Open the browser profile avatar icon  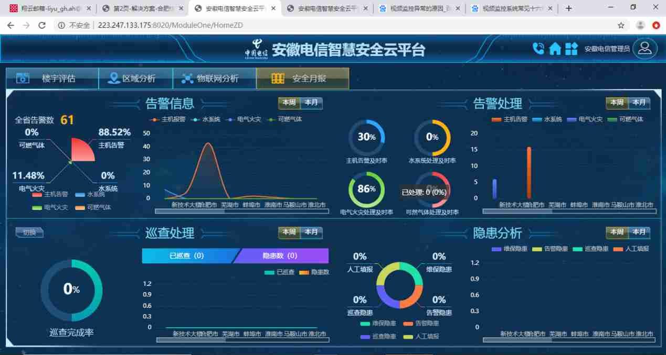point(640,25)
